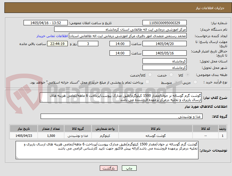The image size is (232, 176).
Task: Click the استان محل تحویل field
Action: click(165, 61)
